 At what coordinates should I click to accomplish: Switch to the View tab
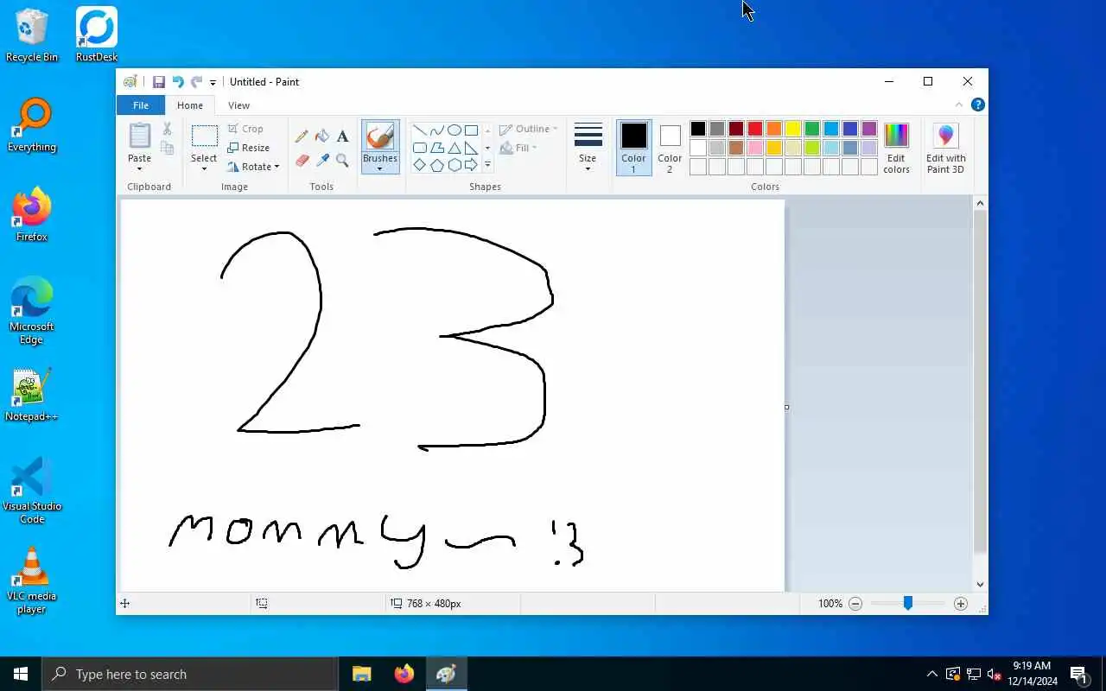coord(238,105)
